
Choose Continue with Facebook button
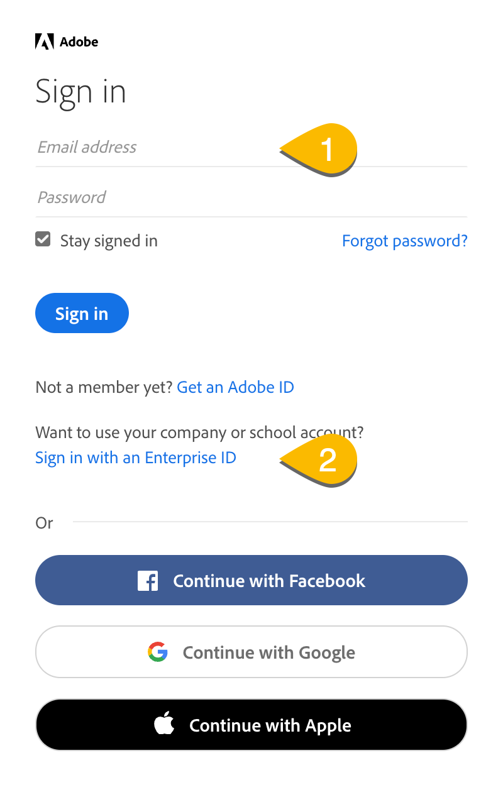click(251, 580)
